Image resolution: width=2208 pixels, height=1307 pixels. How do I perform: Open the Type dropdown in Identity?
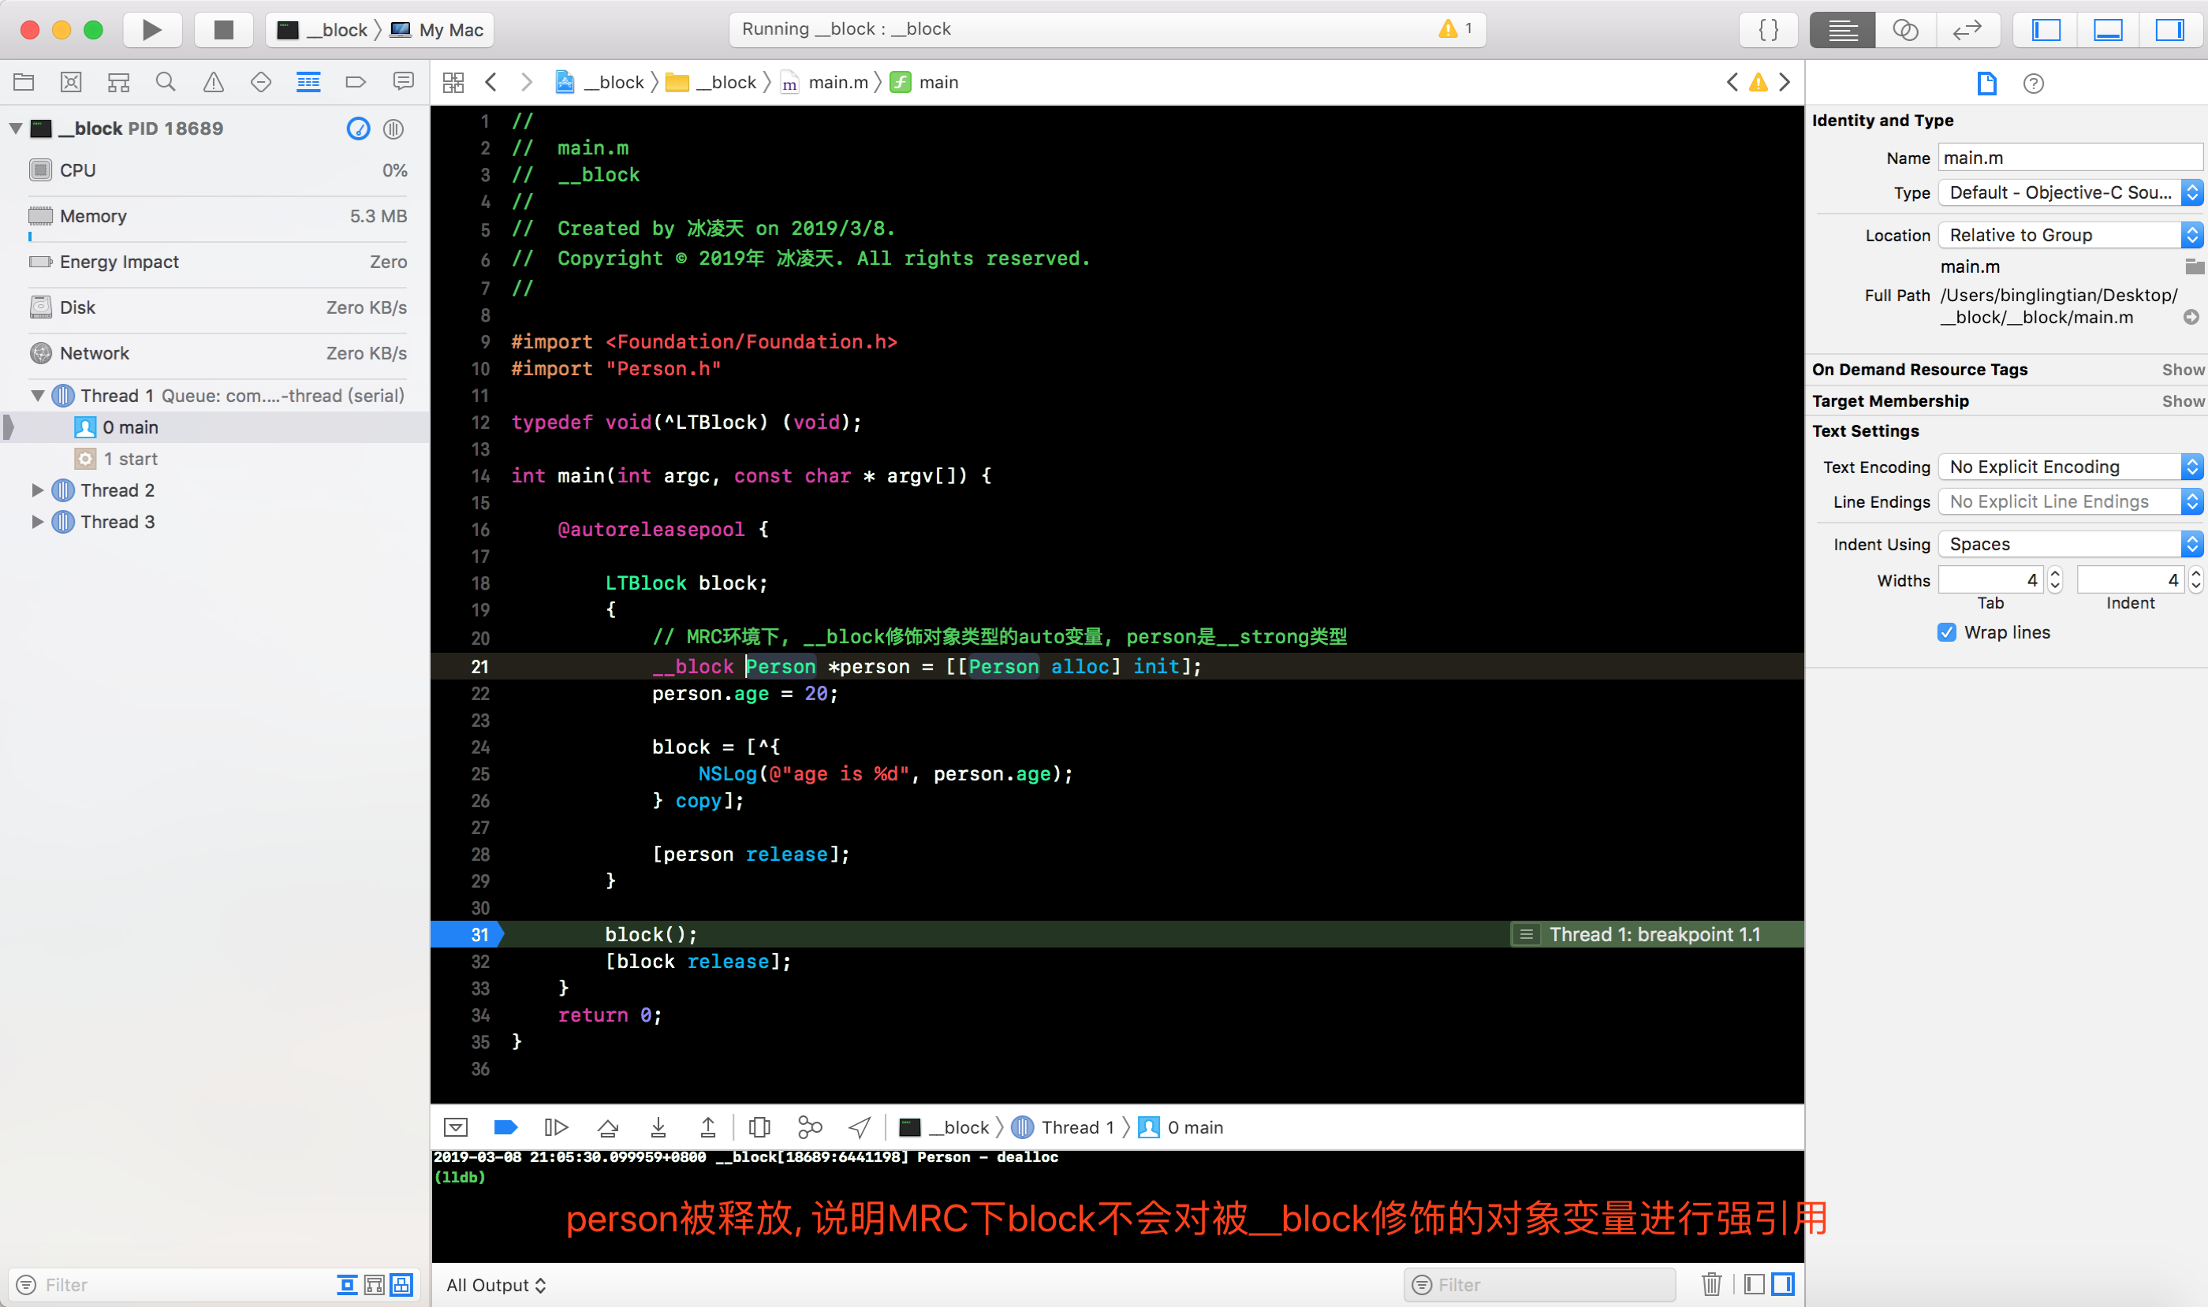2071,193
